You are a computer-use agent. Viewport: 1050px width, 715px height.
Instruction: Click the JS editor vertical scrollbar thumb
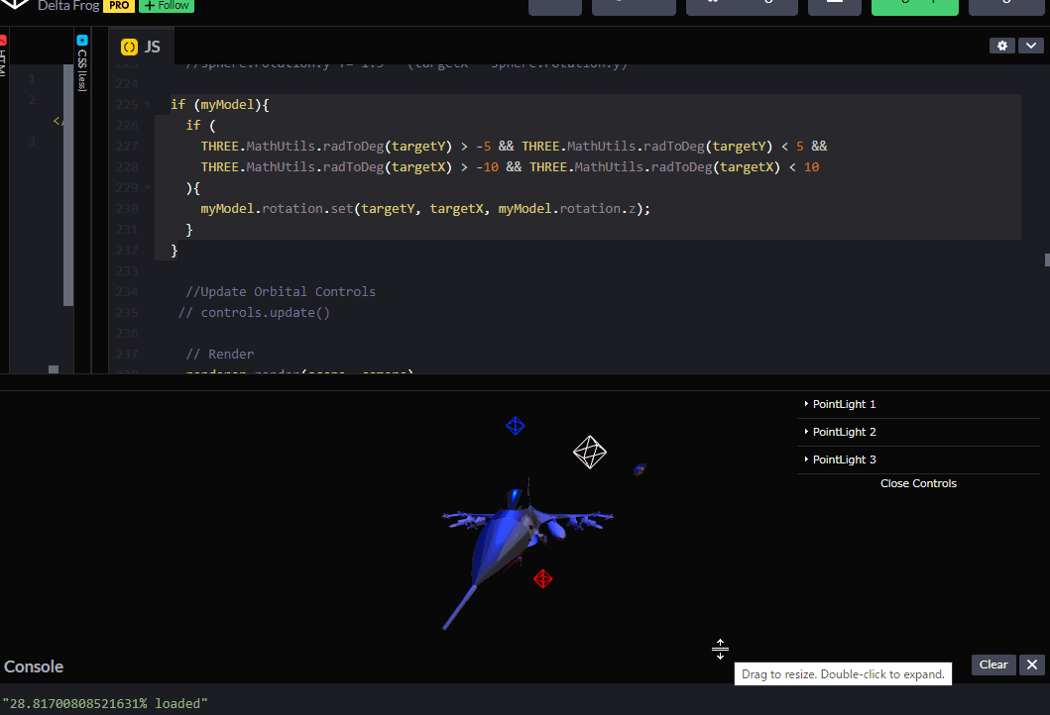pos(1047,259)
